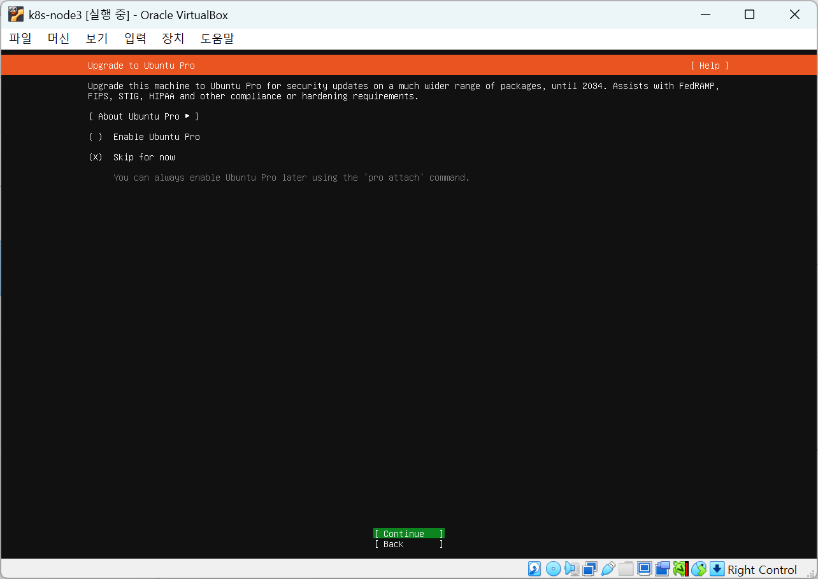Click the display monitor status icon
Viewport: 818px width, 579px height.
[x=645, y=569]
